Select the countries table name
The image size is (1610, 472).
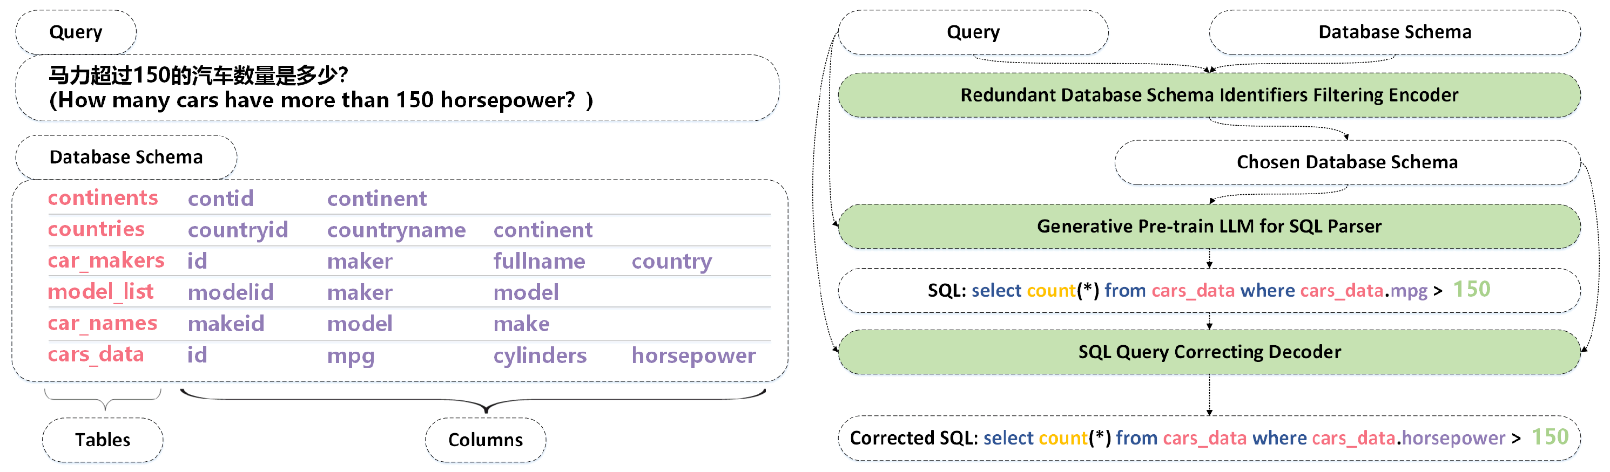click(x=96, y=229)
